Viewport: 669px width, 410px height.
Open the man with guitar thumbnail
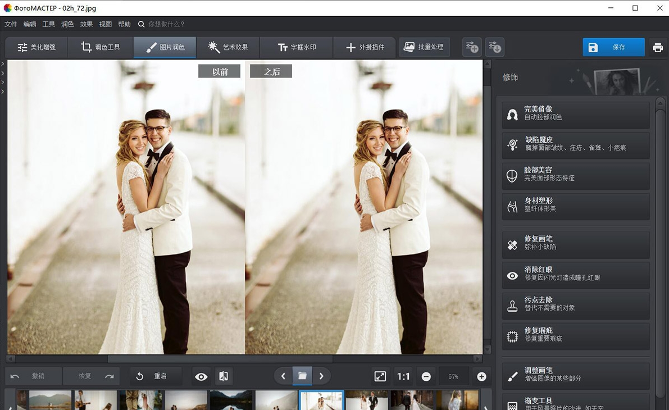pos(95,400)
